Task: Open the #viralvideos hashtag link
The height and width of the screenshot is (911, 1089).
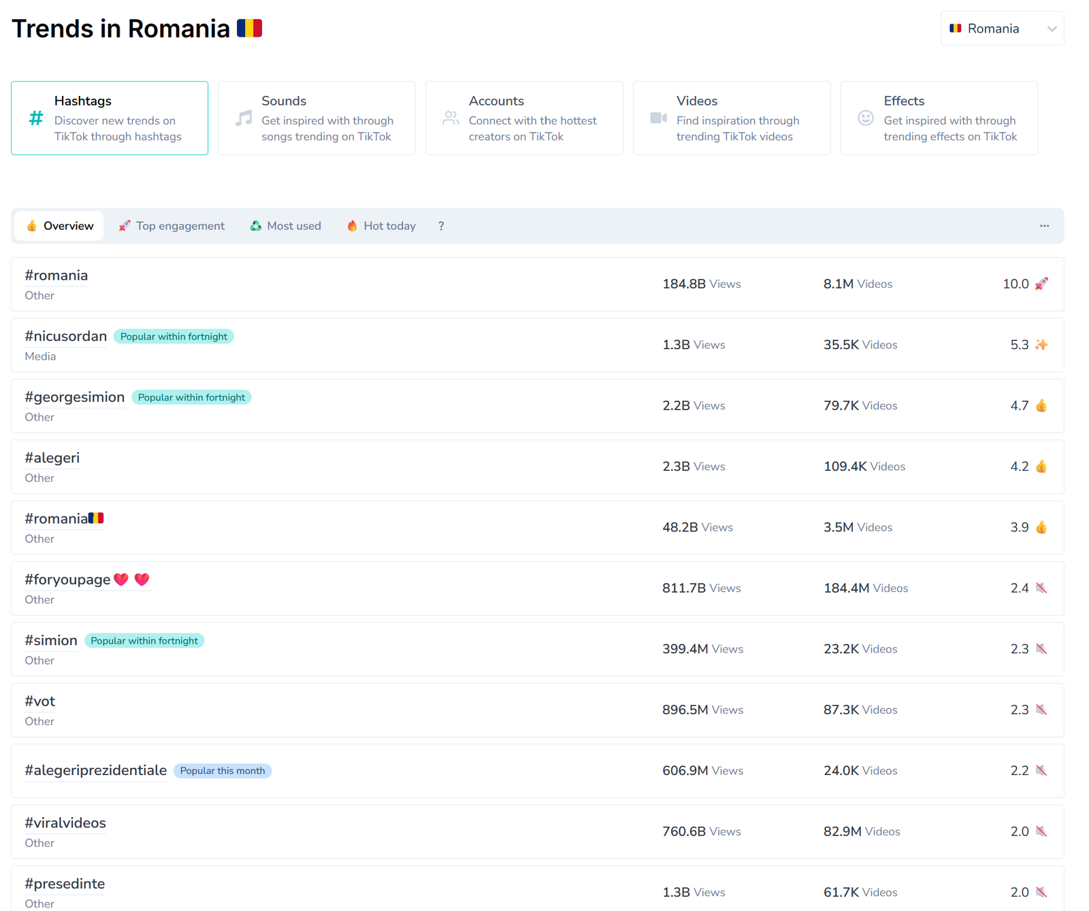Action: pyautogui.click(x=65, y=823)
